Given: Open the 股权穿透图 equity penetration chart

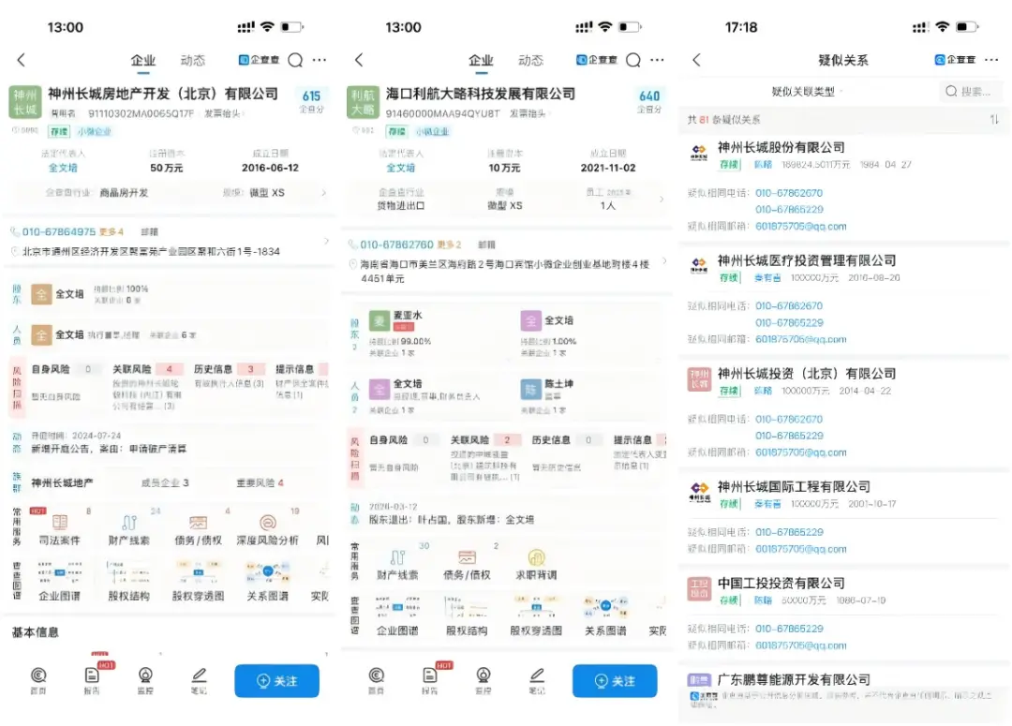Looking at the screenshot, I should tap(198, 595).
